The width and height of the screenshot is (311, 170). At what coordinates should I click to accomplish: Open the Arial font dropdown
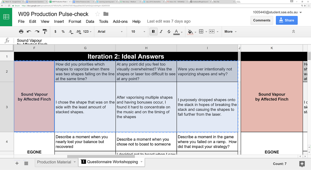point(110,32)
